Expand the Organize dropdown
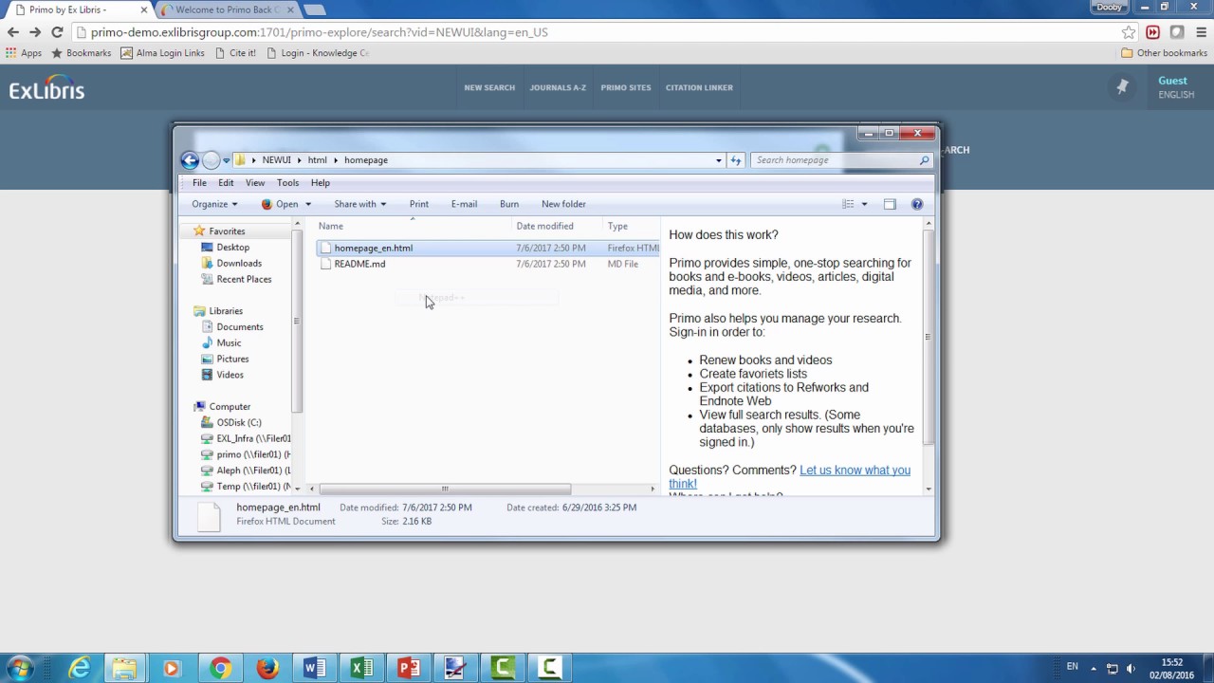Viewport: 1214px width, 683px height. pyautogui.click(x=214, y=204)
